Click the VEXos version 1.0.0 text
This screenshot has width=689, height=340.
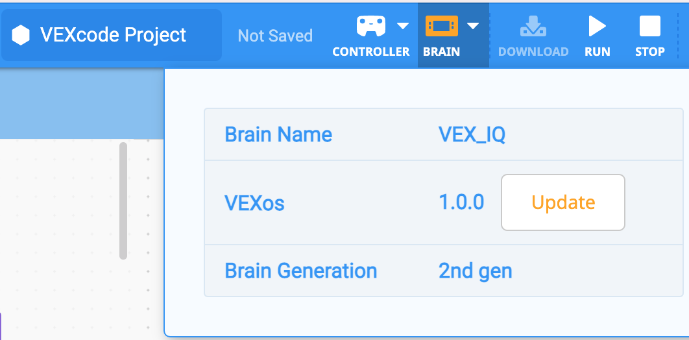point(461,202)
